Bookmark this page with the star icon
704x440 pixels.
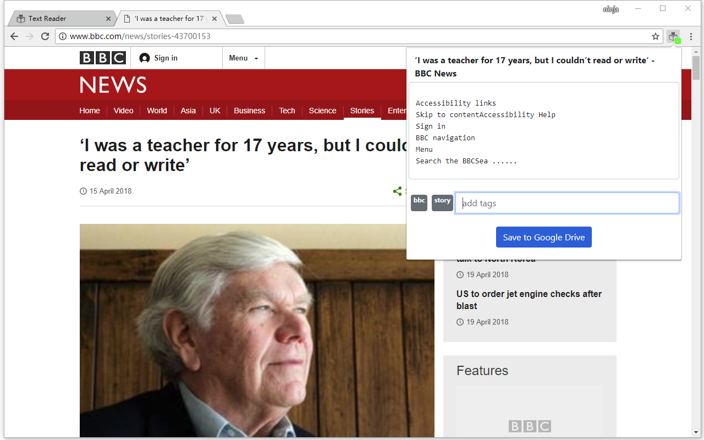656,36
